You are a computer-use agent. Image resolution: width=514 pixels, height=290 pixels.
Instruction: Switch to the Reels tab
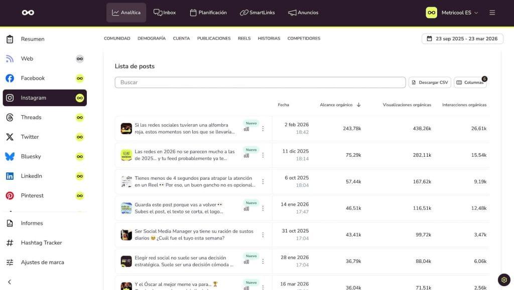(x=244, y=39)
